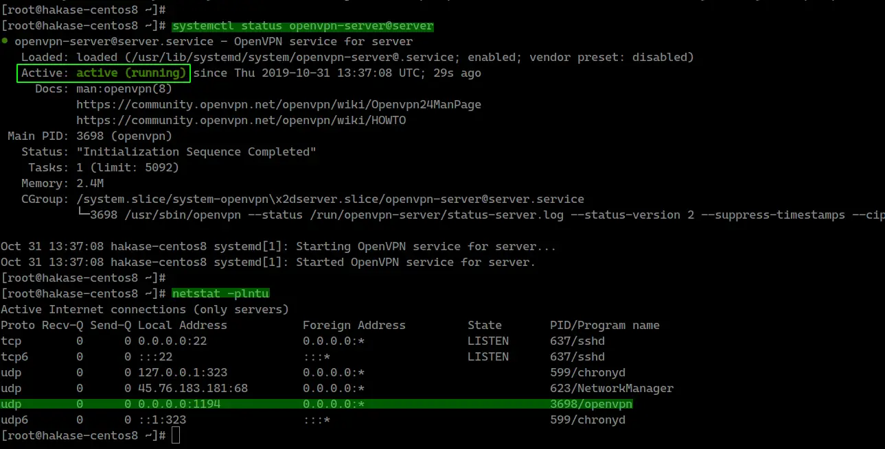Click the 599/chronyd entry in udp6 row
The width and height of the screenshot is (885, 449).
(x=588, y=420)
